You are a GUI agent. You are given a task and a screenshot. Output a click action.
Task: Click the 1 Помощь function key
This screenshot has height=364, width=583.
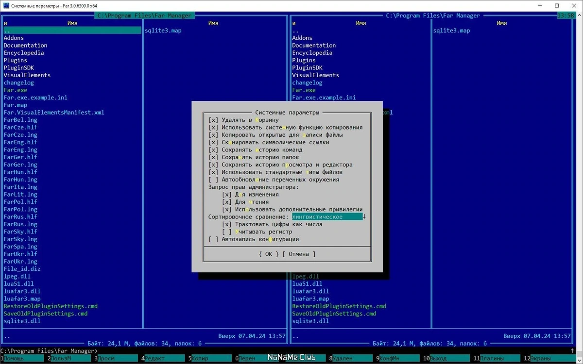(23, 358)
